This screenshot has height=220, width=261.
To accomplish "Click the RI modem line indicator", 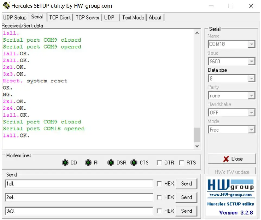I will pyautogui.click(x=88, y=162).
